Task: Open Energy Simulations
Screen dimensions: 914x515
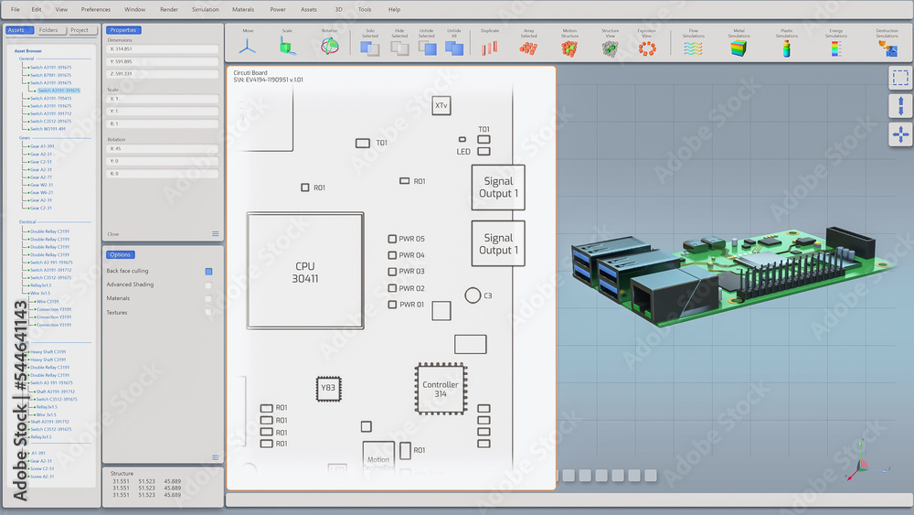Action: tap(836, 48)
